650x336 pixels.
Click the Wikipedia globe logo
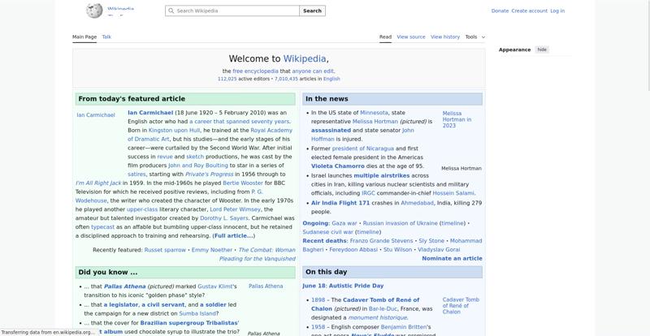[94, 11]
